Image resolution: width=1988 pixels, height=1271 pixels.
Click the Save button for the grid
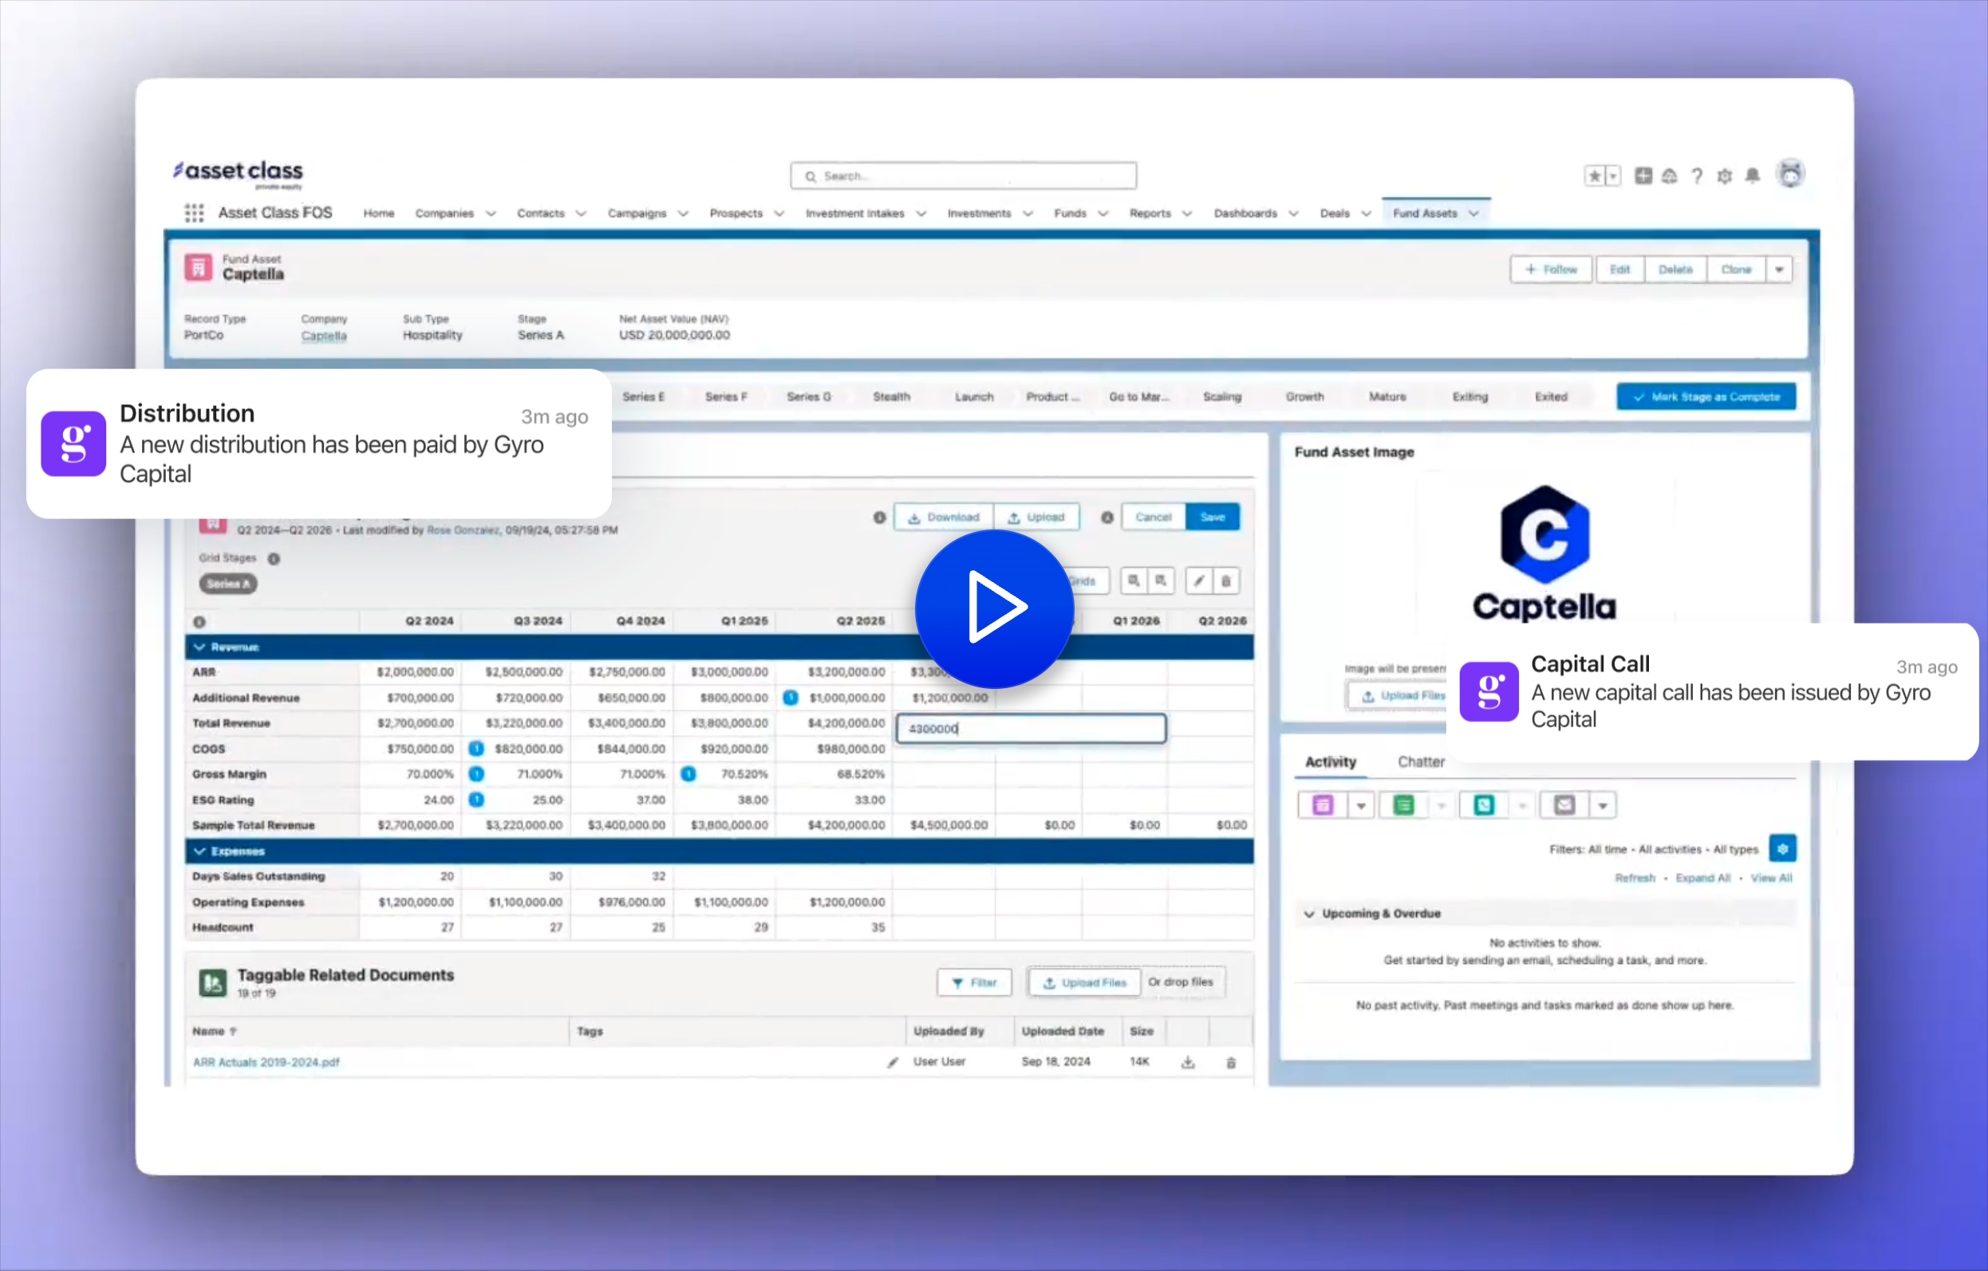point(1212,517)
